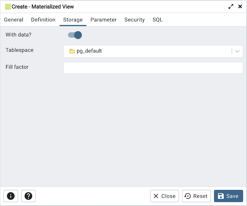Open the info icon button
This screenshot has height=206, width=247.
click(x=11, y=196)
